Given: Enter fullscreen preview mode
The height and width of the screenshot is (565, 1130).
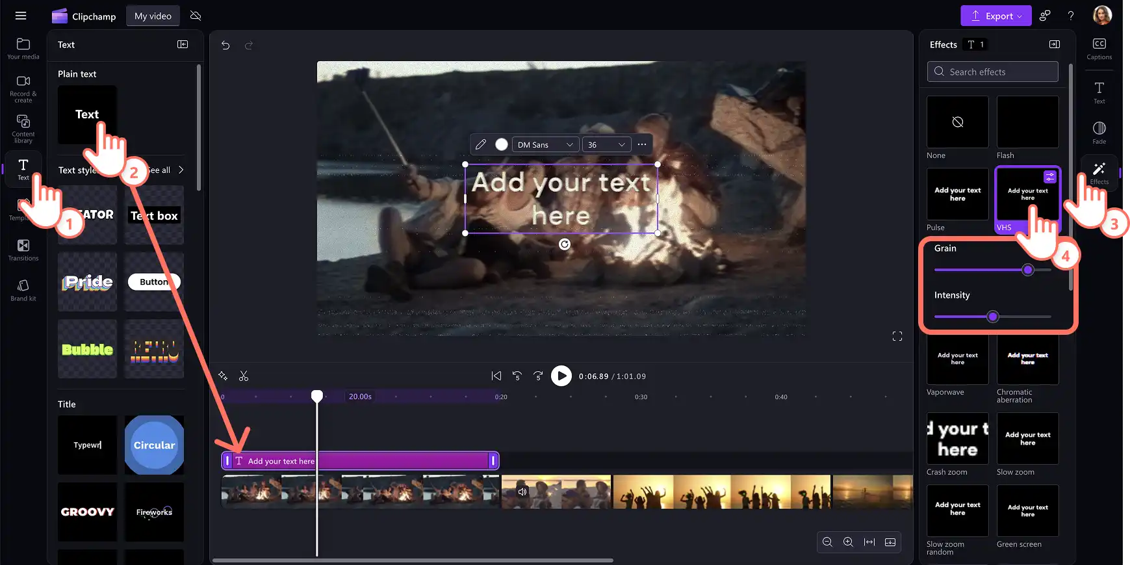Looking at the screenshot, I should pyautogui.click(x=897, y=336).
